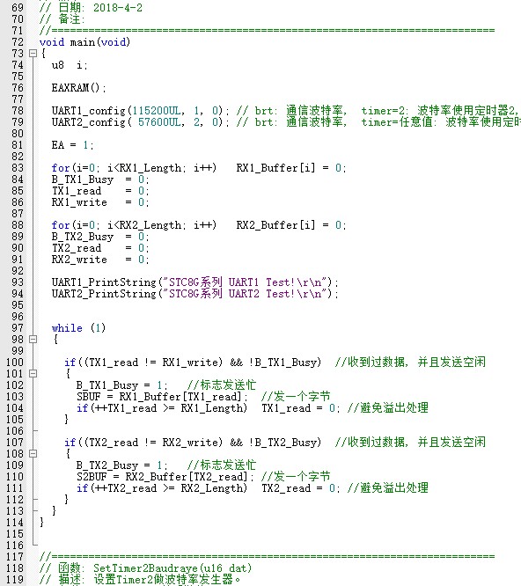The width and height of the screenshot is (521, 586).
Task: Click on 'void main(void)' declaration
Action: pos(84,42)
